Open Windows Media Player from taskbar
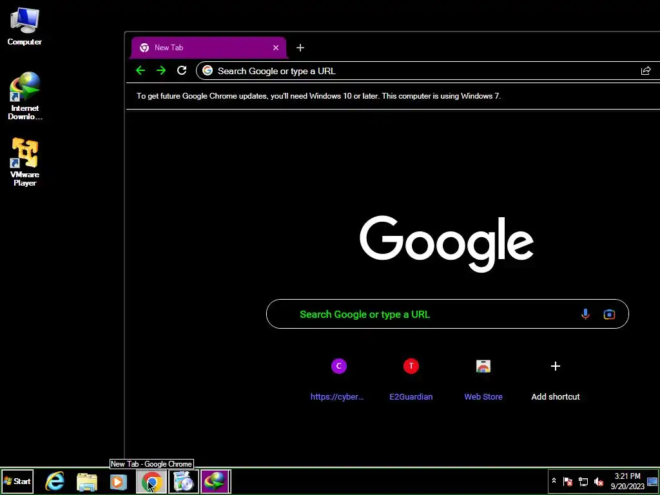660x495 pixels. click(x=119, y=481)
